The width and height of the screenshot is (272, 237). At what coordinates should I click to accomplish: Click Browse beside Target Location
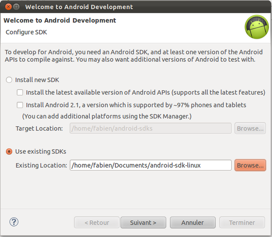[x=250, y=128]
